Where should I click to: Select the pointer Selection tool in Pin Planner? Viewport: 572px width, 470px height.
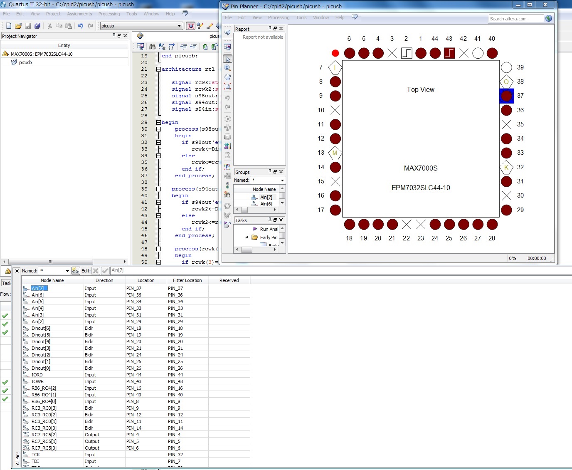[x=227, y=59]
